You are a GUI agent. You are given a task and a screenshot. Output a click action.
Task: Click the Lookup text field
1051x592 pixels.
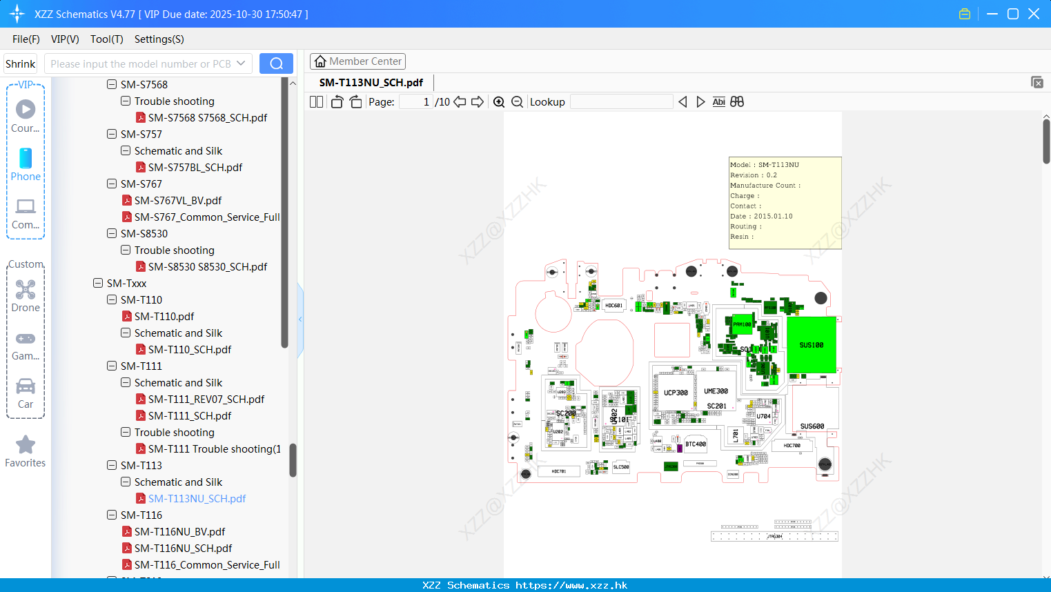pos(621,101)
